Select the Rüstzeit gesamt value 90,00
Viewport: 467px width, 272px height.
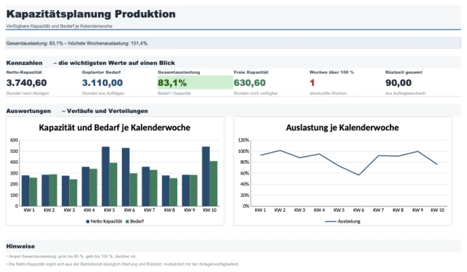pyautogui.click(x=398, y=82)
